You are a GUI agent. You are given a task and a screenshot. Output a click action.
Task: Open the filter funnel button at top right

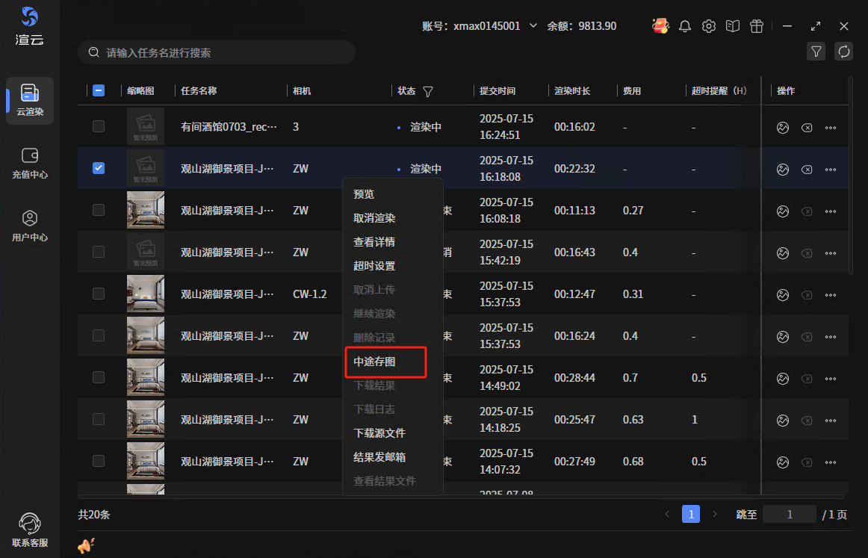[816, 52]
